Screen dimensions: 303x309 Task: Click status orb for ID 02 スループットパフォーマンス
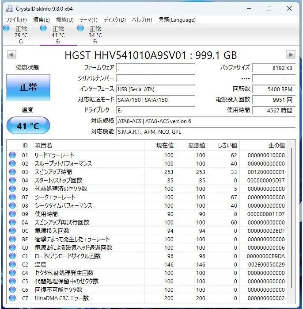(x=12, y=163)
